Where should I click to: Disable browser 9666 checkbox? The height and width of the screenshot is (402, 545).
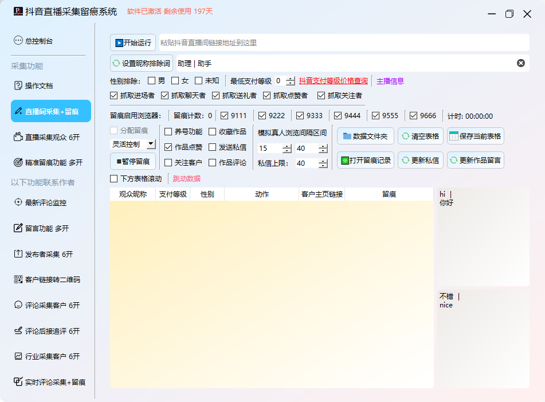click(413, 115)
